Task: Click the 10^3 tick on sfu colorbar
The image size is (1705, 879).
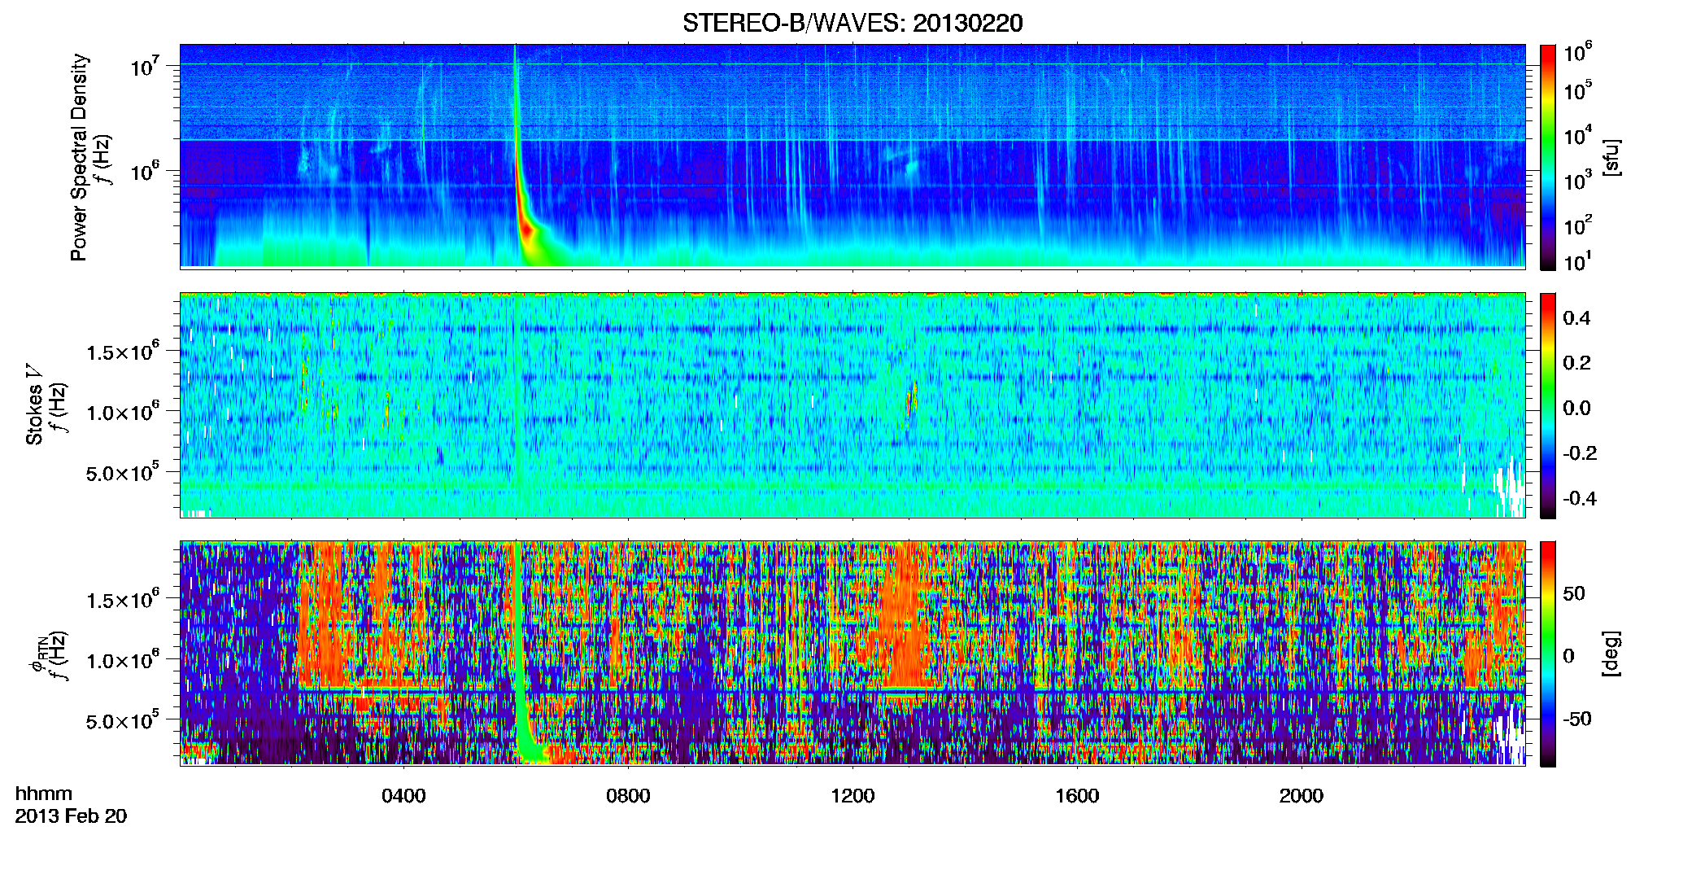Action: coord(1577,179)
